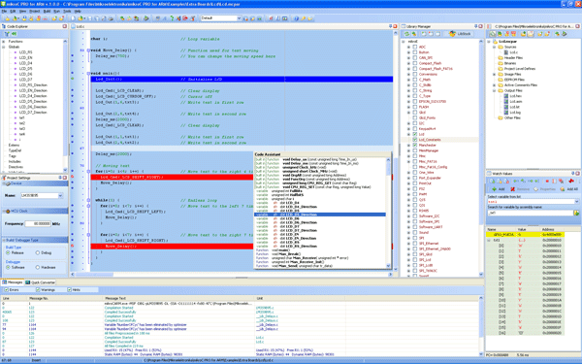
Task: Uncheck the Manchester library checkbox
Action: pyautogui.click(x=414, y=146)
